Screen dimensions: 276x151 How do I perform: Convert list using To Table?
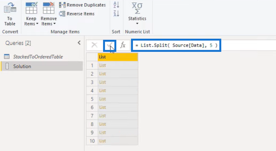10,14
